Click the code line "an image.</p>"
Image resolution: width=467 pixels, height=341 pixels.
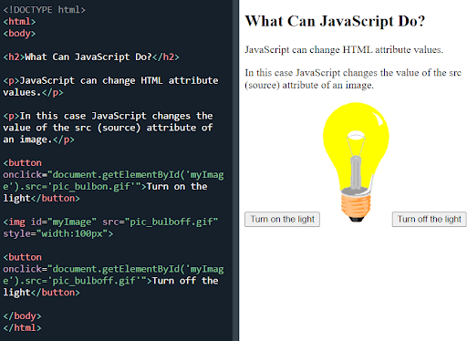[38, 139]
